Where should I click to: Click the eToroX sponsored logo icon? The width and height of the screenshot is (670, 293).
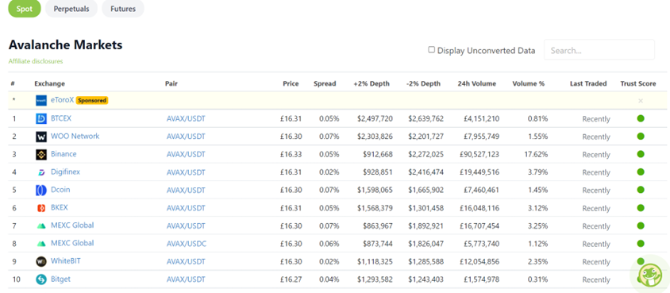coord(41,100)
